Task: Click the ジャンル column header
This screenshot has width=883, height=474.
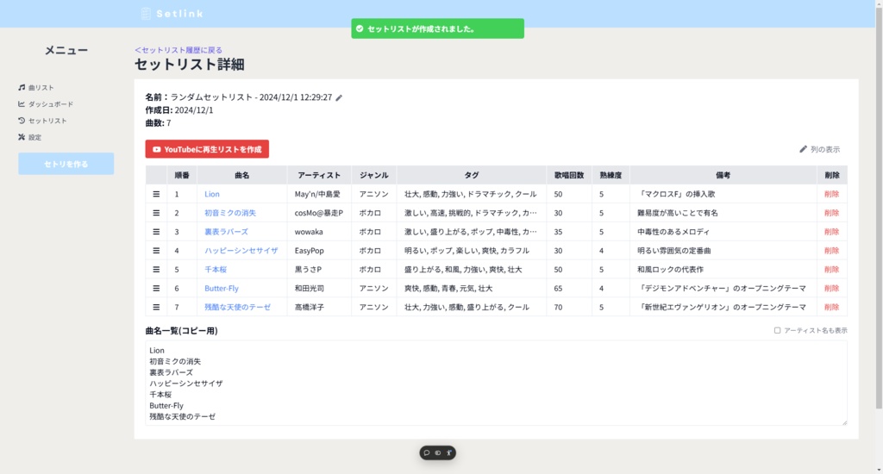Action: [374, 175]
